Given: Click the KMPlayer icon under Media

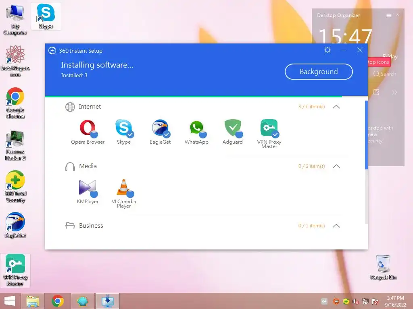Looking at the screenshot, I should pyautogui.click(x=88, y=188).
